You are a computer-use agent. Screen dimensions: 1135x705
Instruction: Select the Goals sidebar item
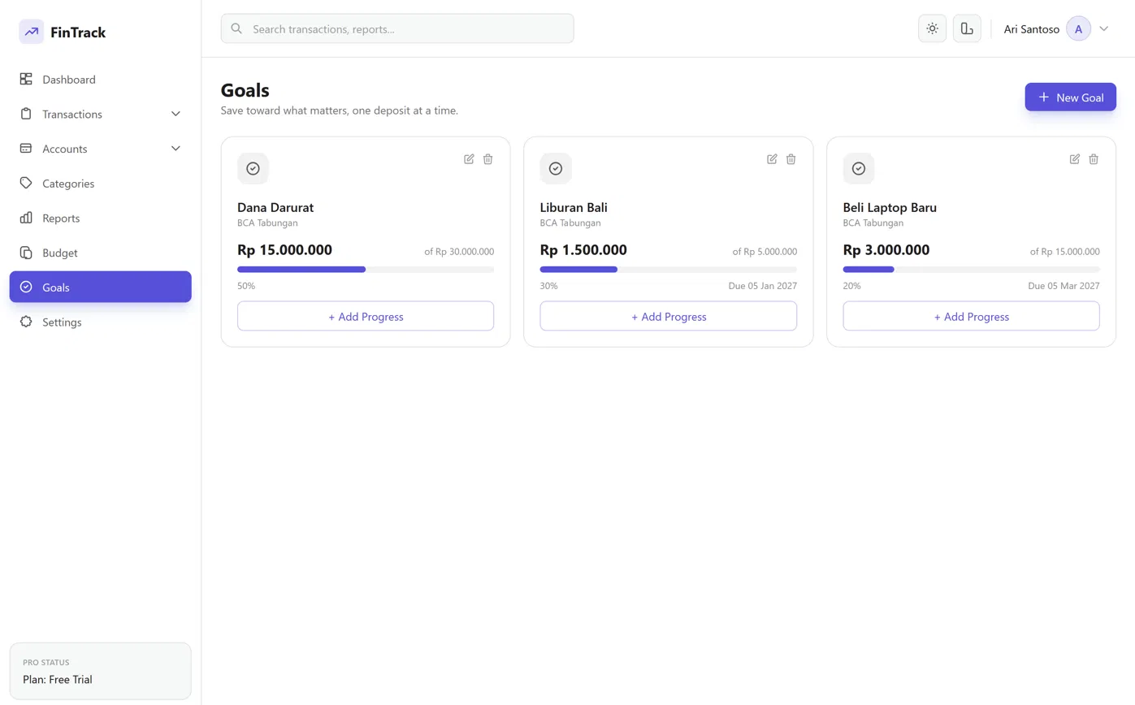pyautogui.click(x=100, y=287)
